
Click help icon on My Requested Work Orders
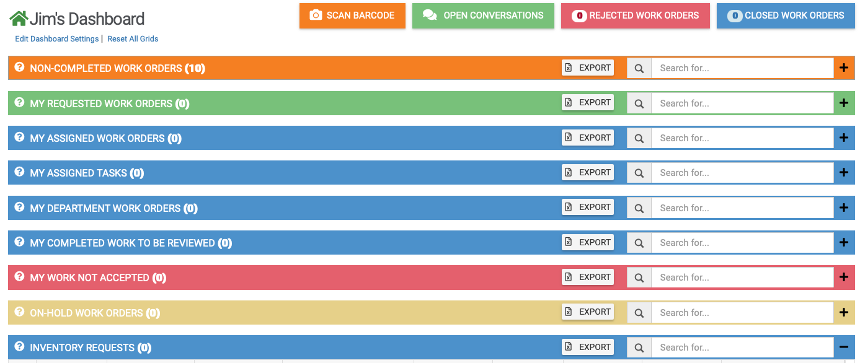[x=19, y=102]
